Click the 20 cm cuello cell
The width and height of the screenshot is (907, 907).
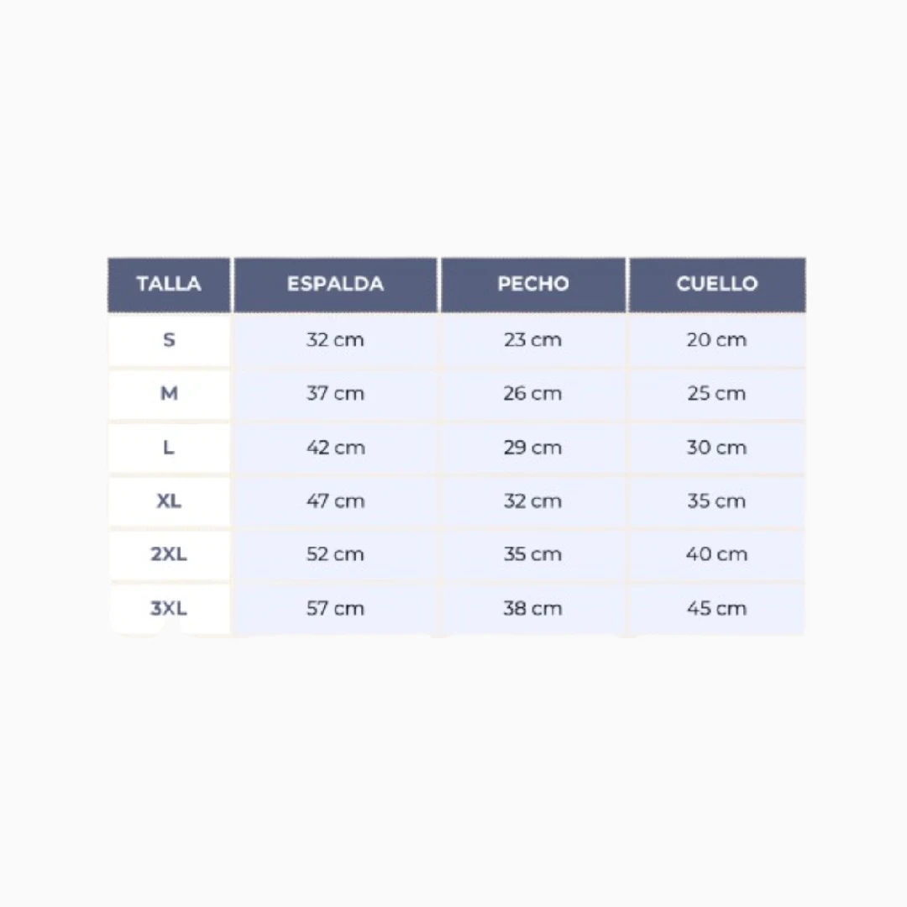(x=717, y=339)
